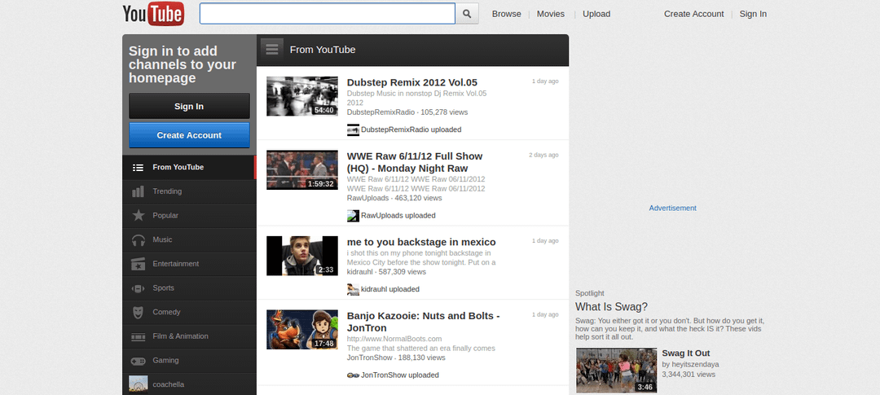Viewport: 880px width, 395px height.
Task: Open the guide menu icon beside From YouTube
Action: [x=272, y=49]
